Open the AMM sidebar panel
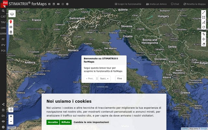 coord(3,34)
